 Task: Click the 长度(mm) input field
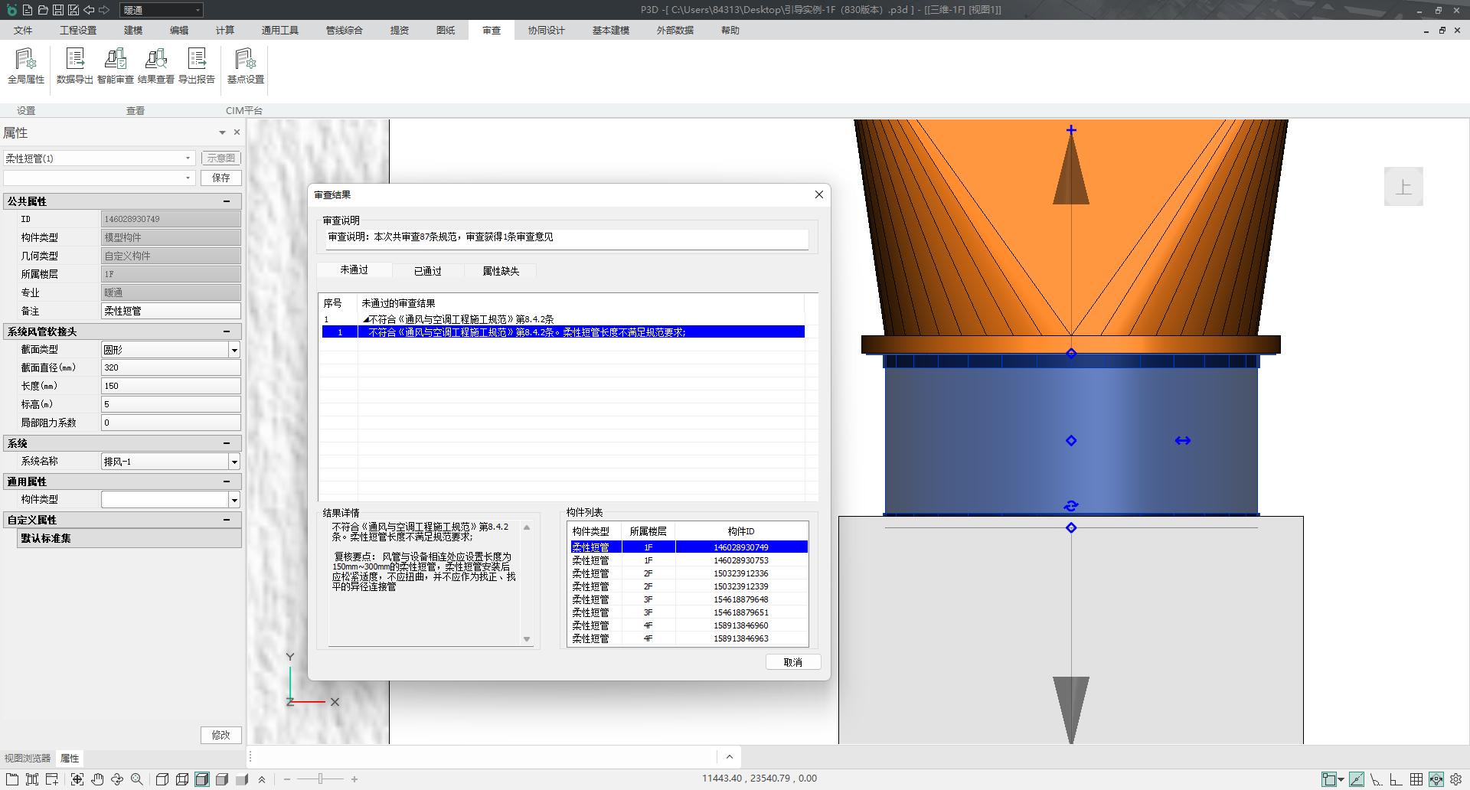171,387
